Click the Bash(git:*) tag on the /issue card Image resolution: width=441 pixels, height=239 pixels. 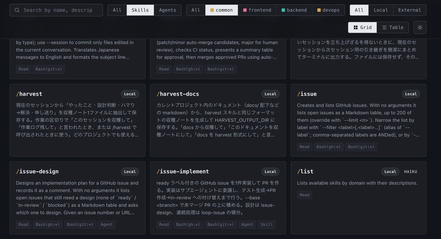tap(361, 147)
